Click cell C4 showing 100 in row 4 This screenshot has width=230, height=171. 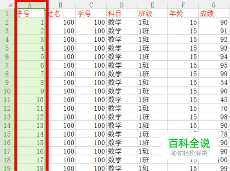(x=91, y=40)
